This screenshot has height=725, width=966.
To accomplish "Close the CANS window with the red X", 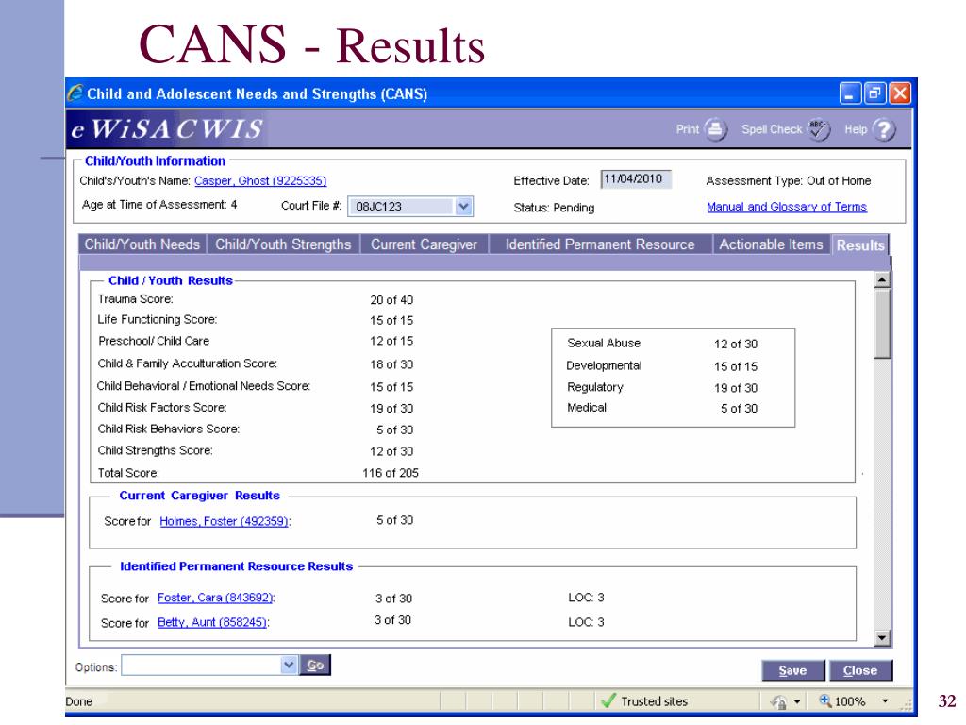I will tap(899, 93).
